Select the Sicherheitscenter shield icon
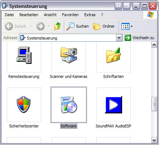This screenshot has height=145, width=159. pos(24,104)
